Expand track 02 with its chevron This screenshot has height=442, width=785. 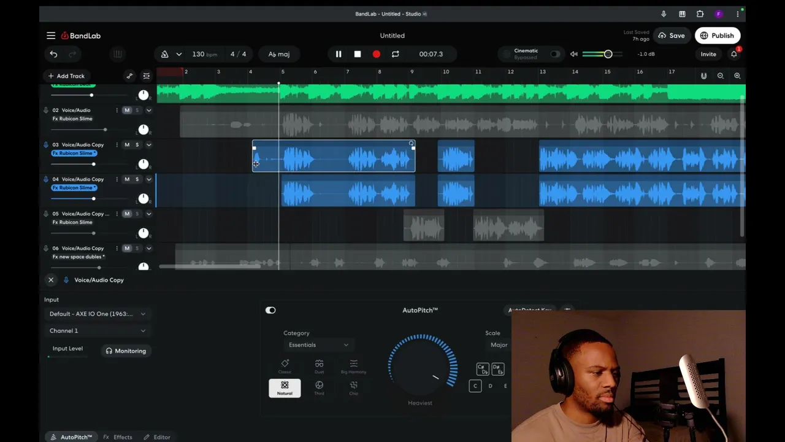coord(148,110)
